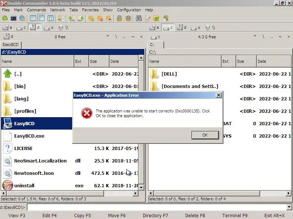Switch to Full columns view icon

click(42, 18)
